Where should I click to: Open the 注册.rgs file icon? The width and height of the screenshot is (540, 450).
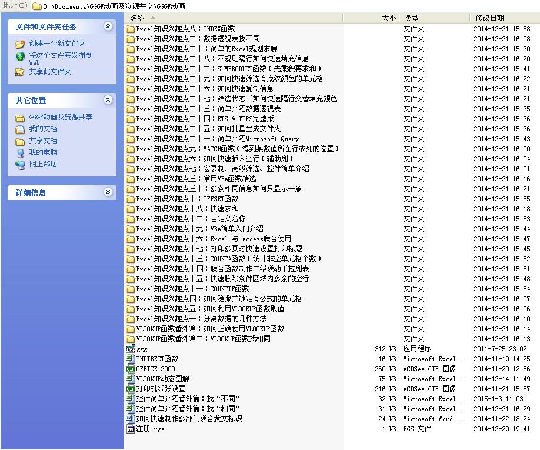131,429
